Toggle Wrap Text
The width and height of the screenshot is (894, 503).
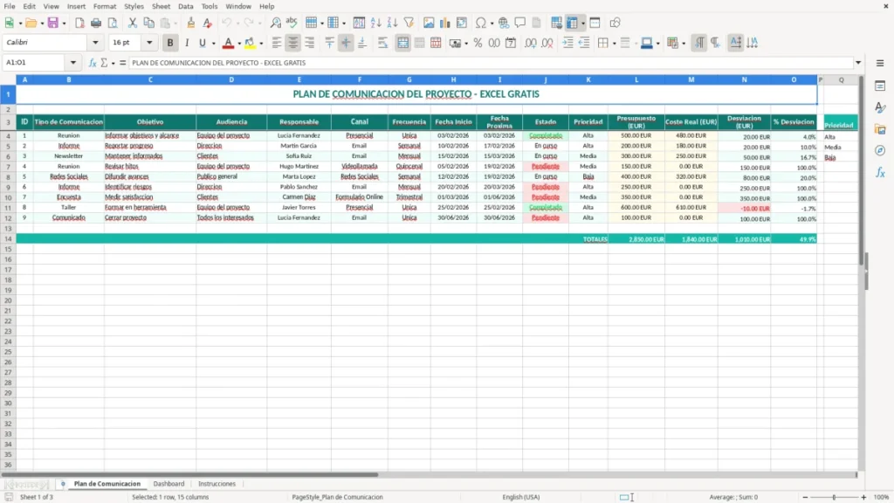382,43
